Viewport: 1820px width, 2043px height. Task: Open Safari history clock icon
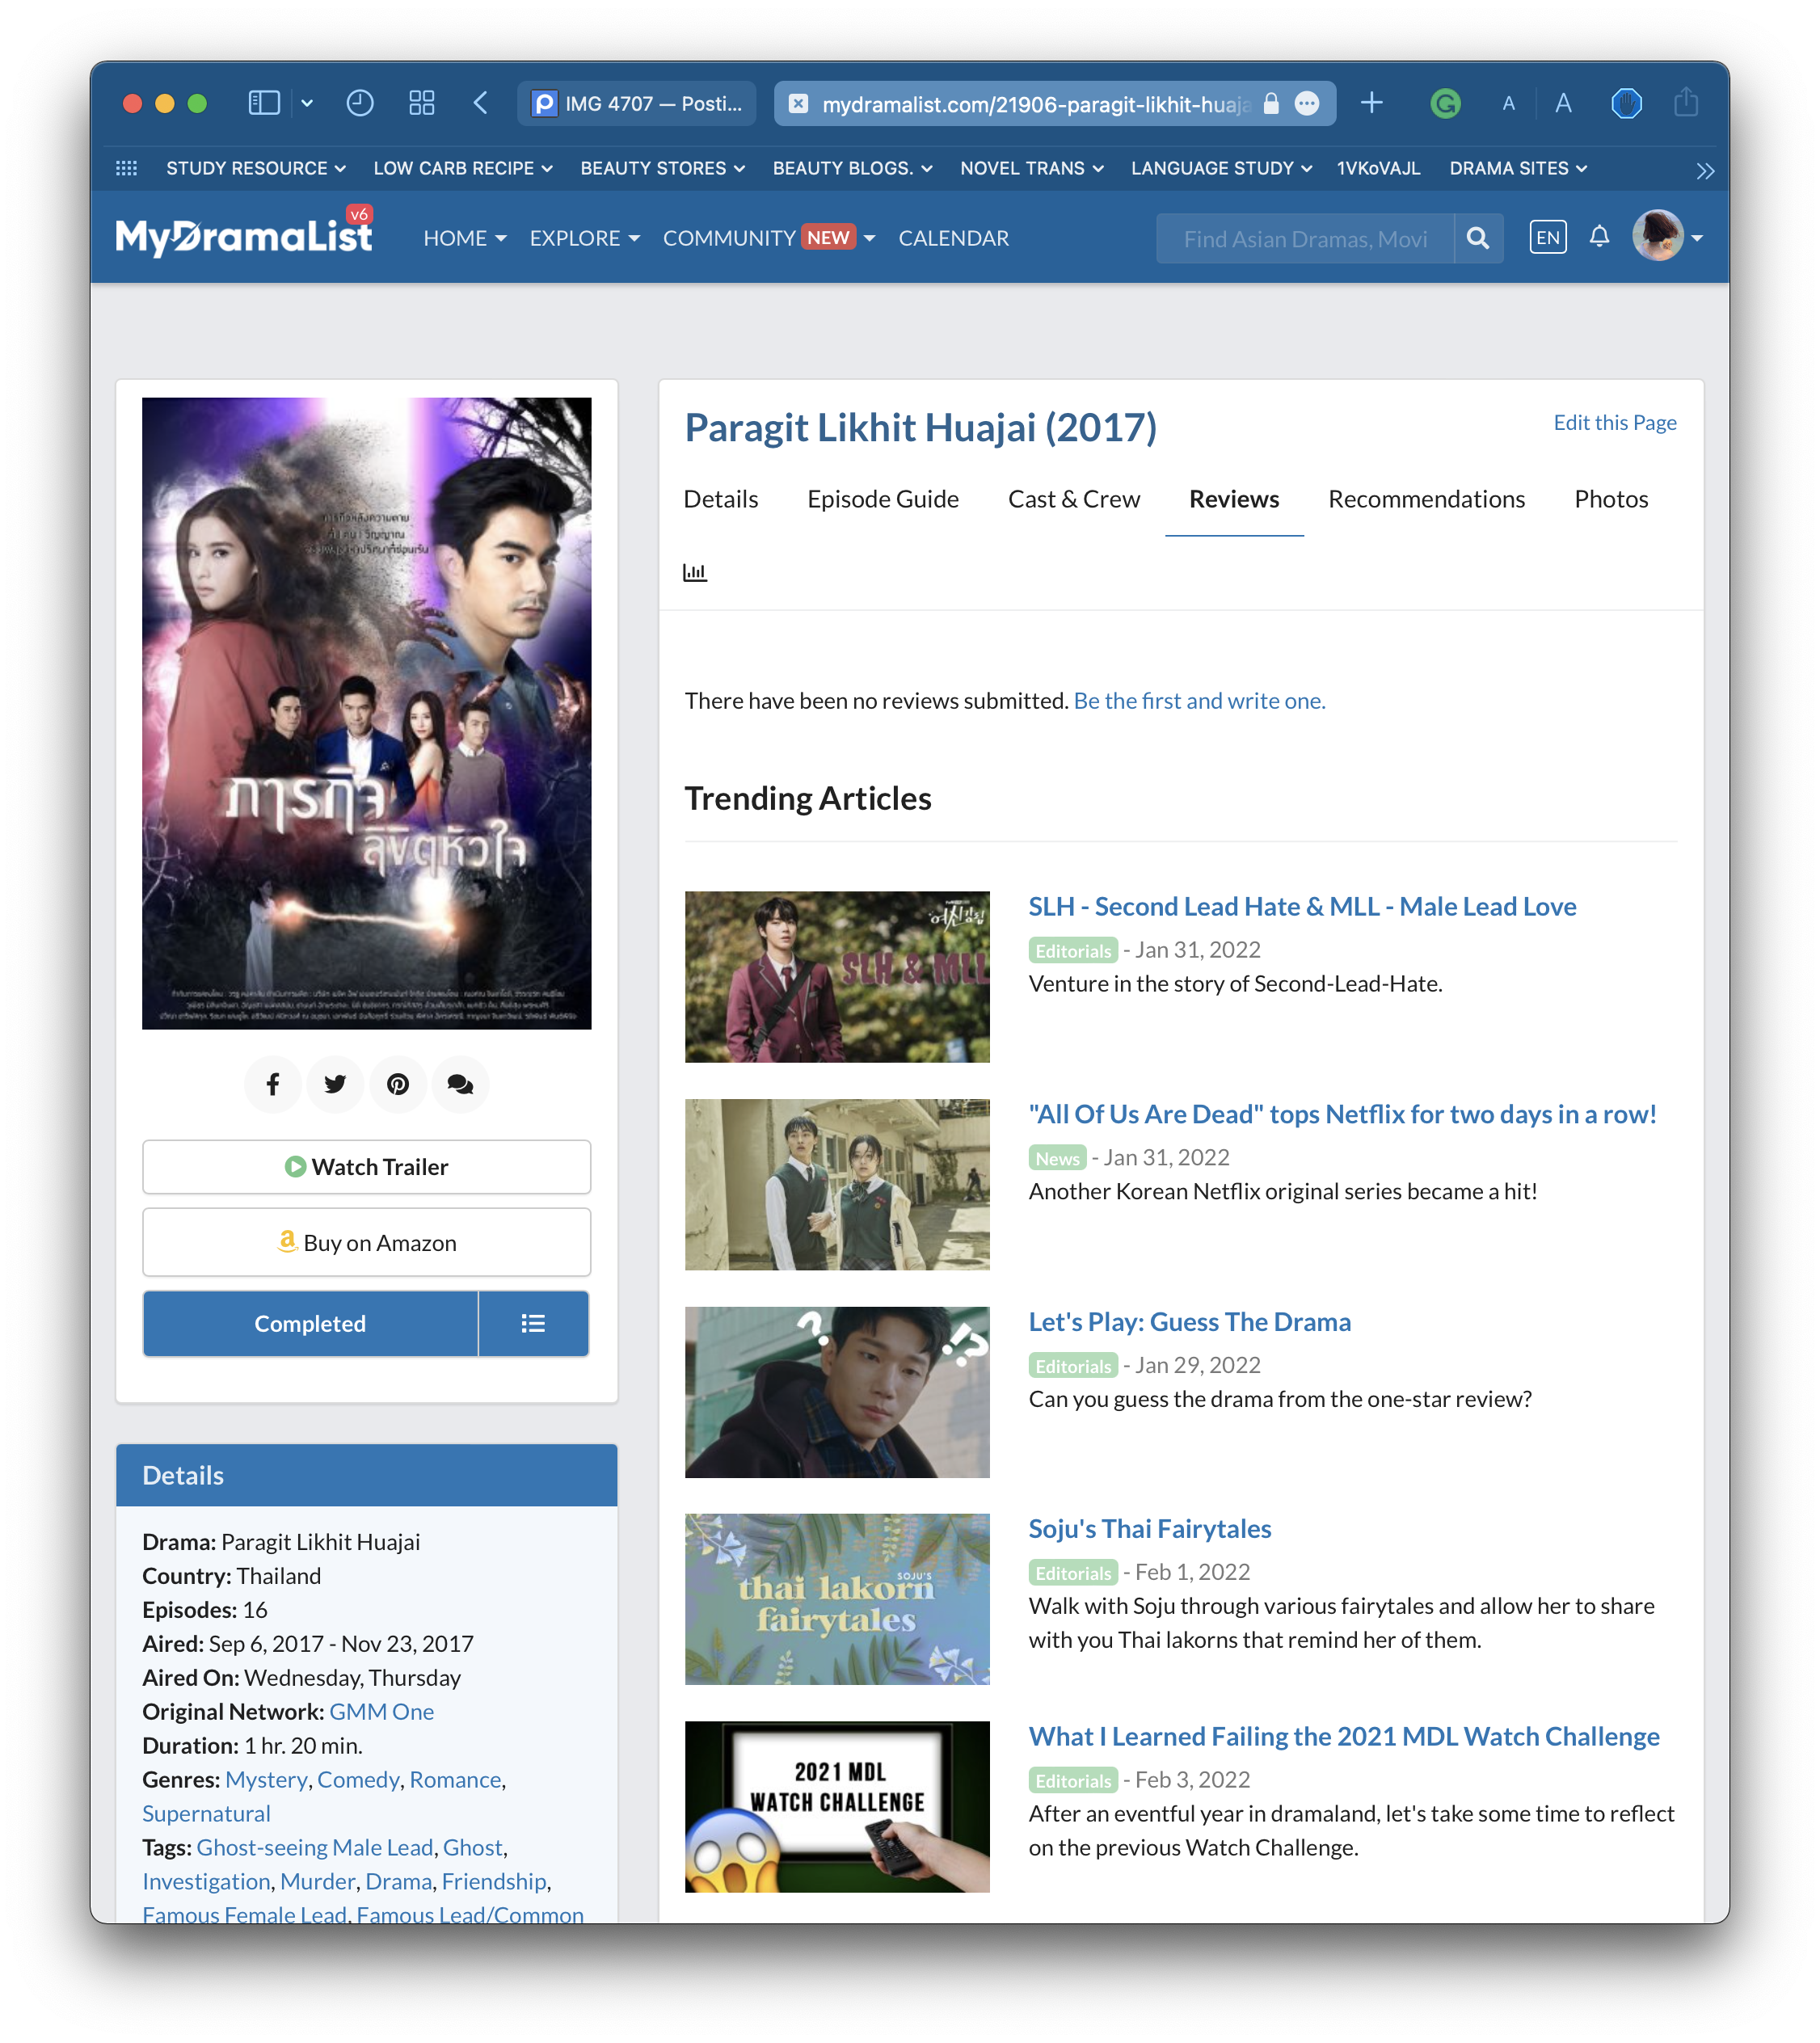tap(360, 103)
